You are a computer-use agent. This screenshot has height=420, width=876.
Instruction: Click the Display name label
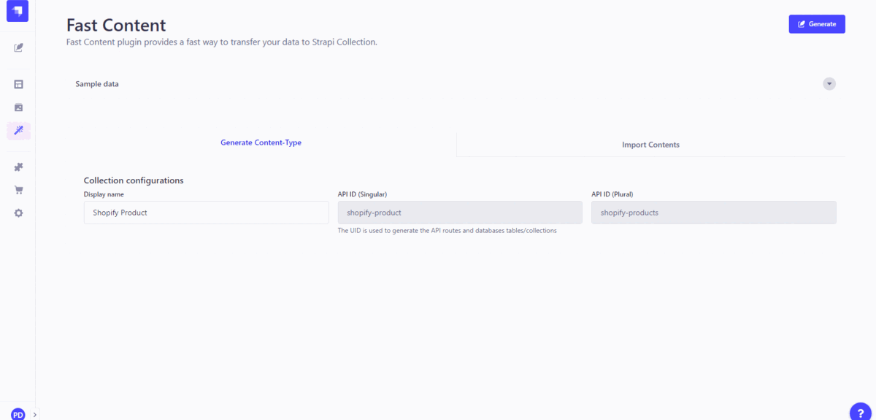(104, 194)
